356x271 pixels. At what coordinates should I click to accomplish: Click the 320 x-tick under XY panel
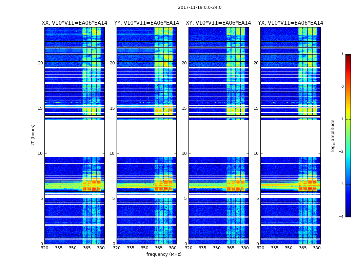[189, 248]
